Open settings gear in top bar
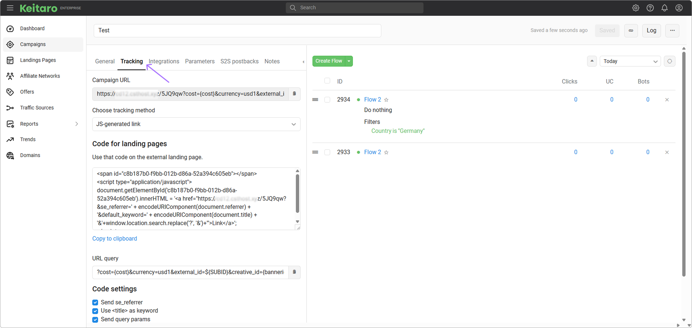Screen dimensions: 692x328 [636, 8]
